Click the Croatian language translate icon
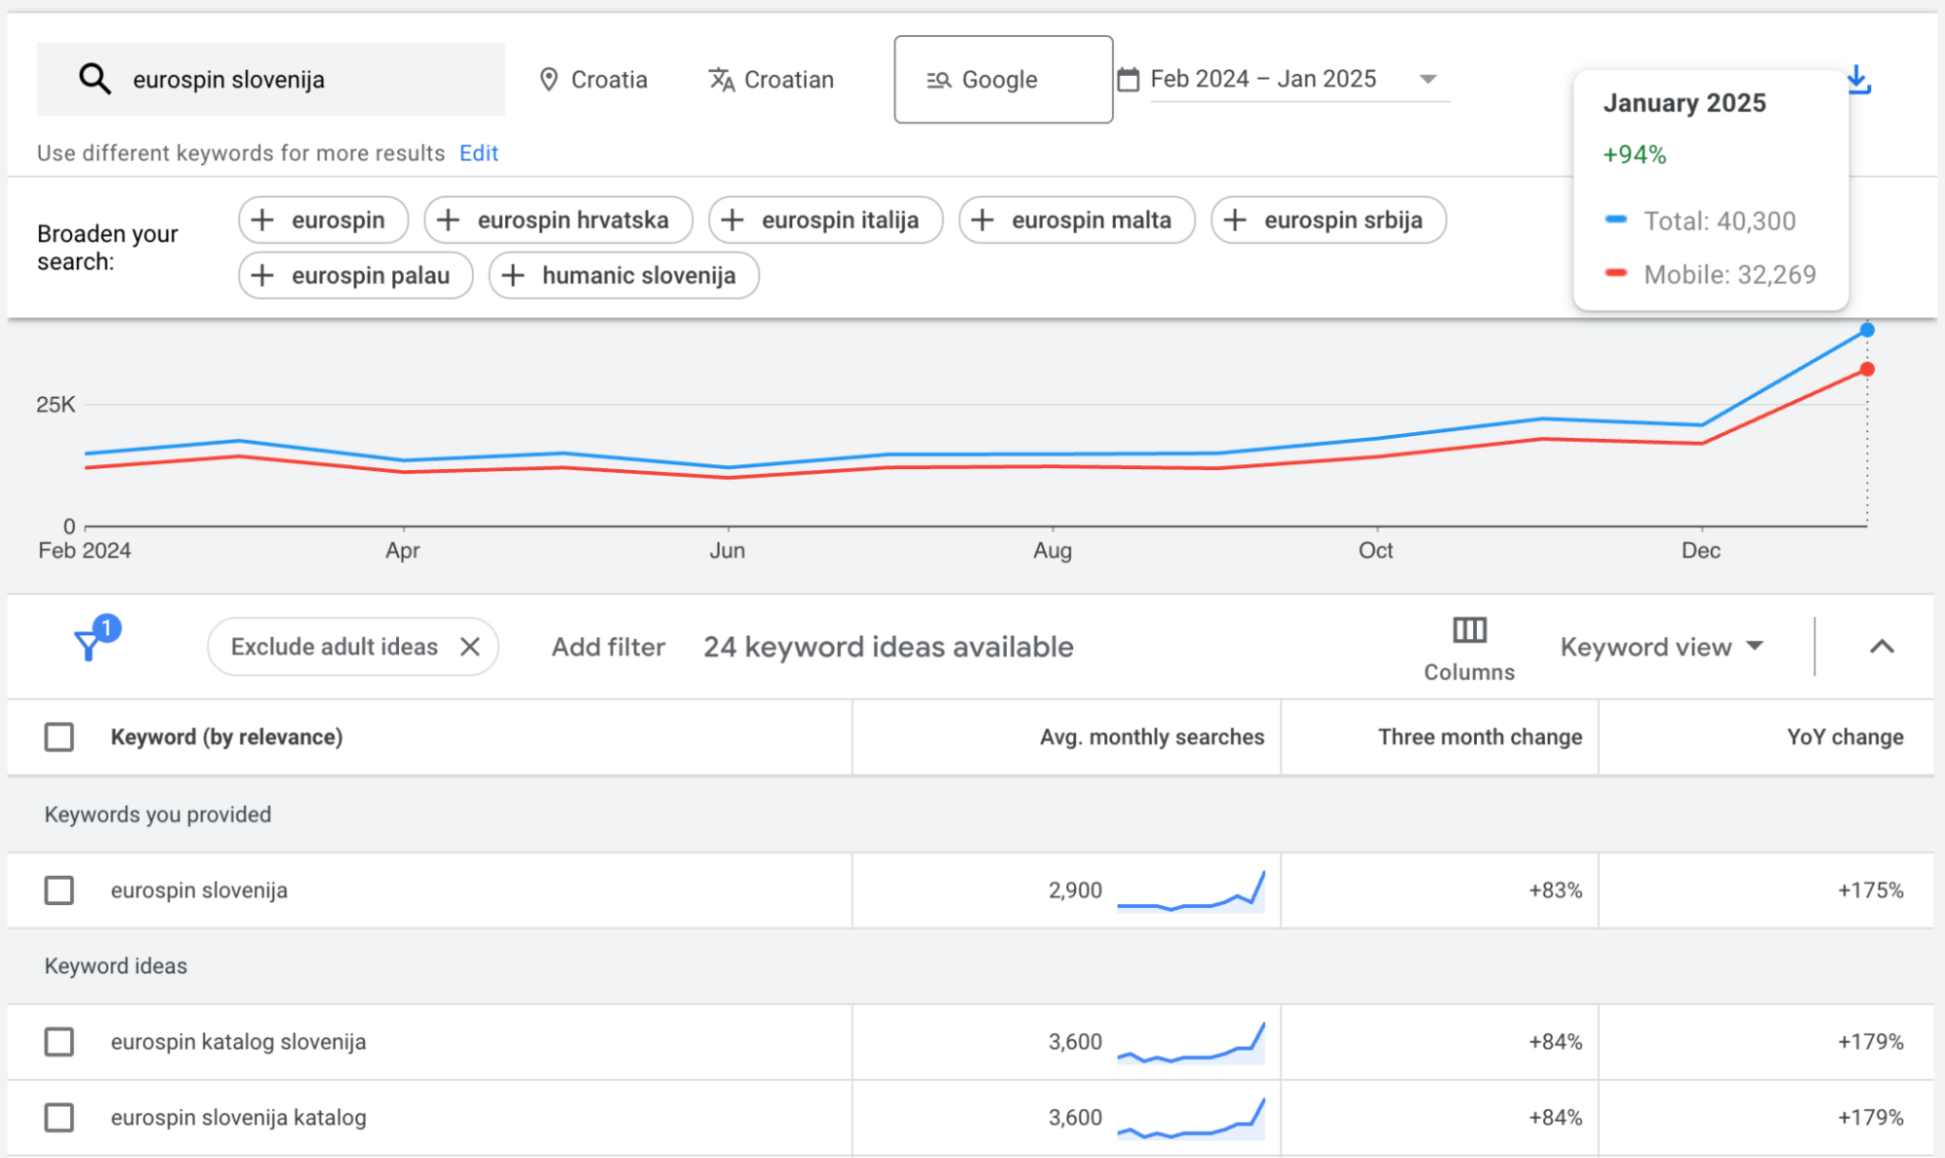Screen dimensions: 1945x1158 [x=721, y=80]
